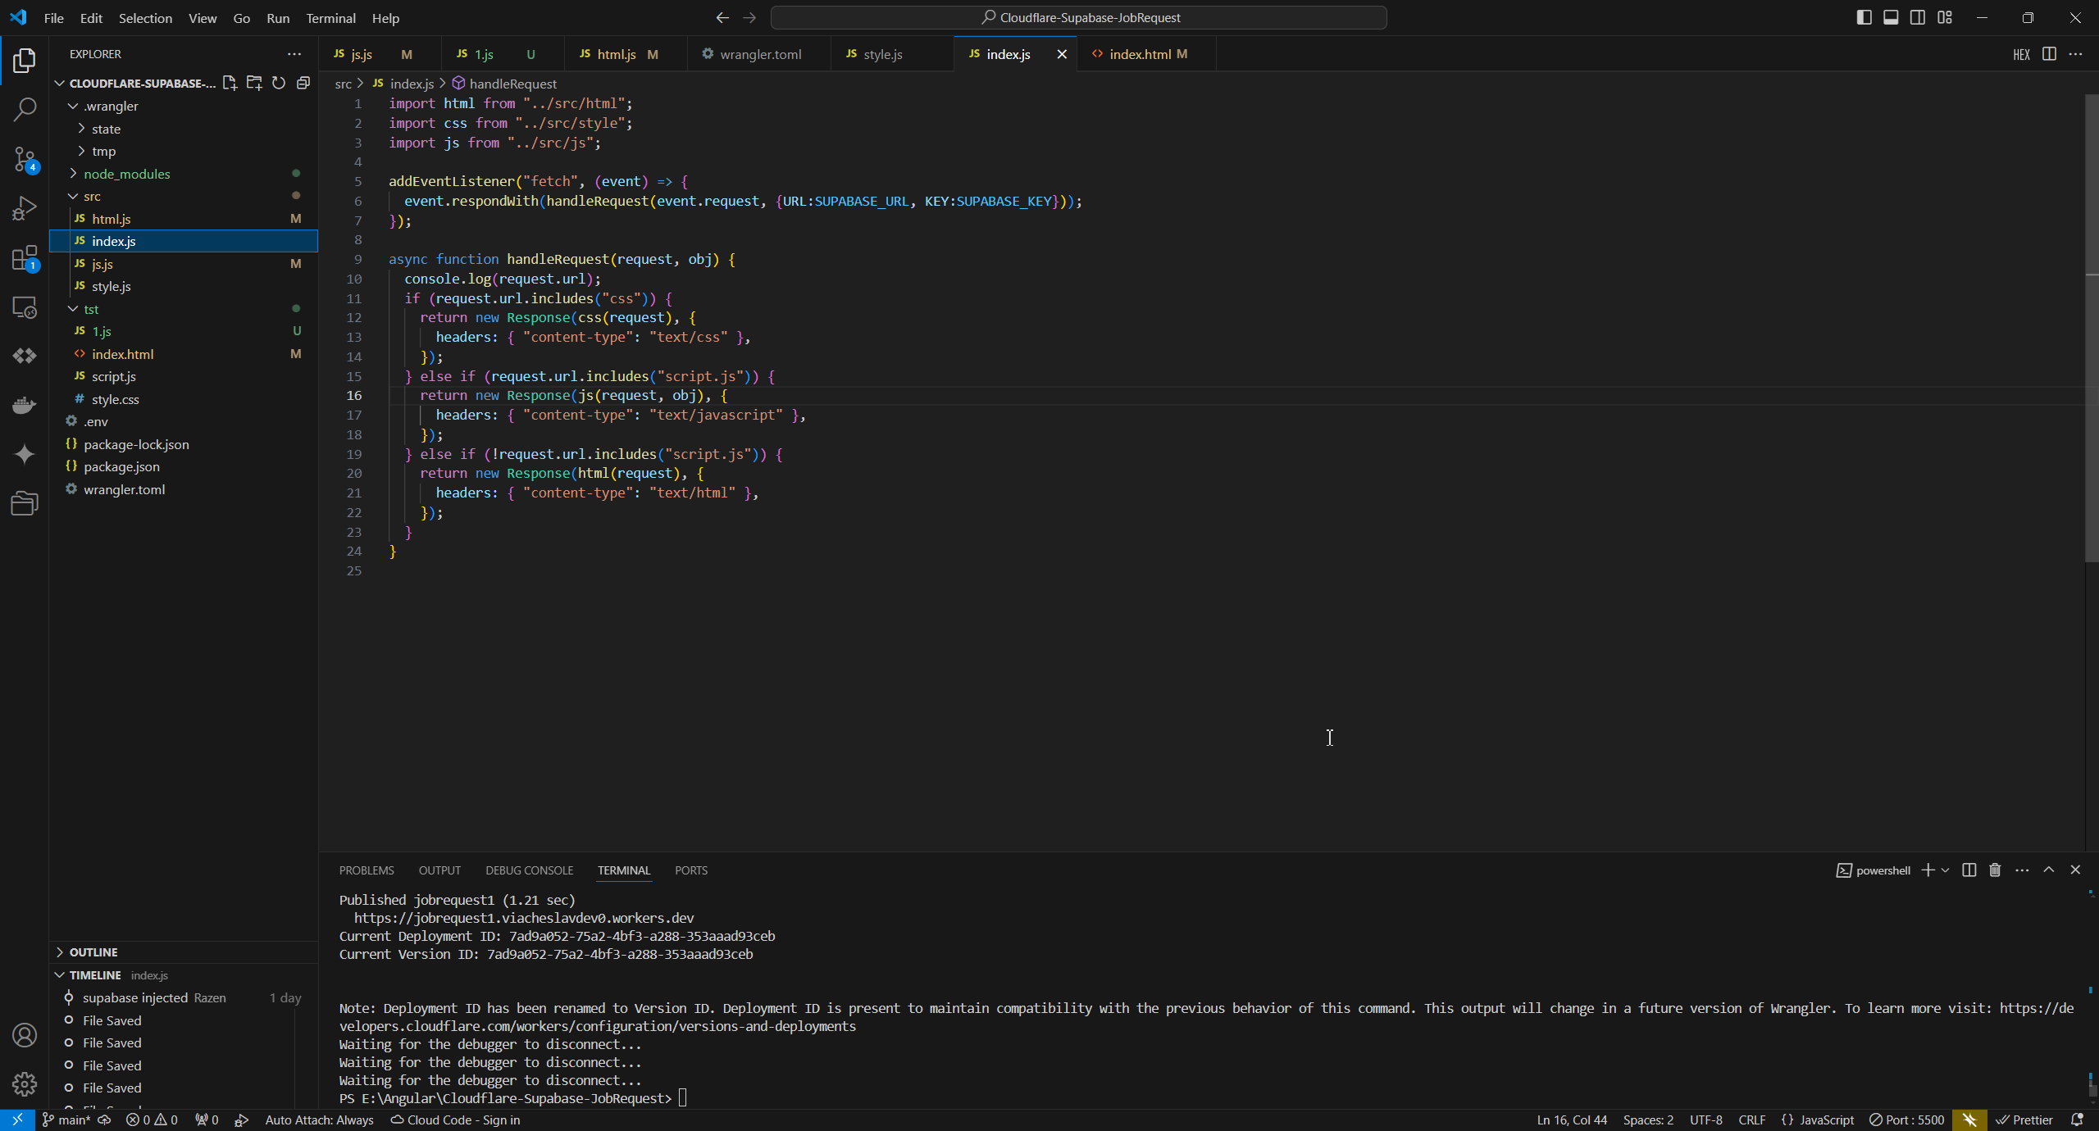Open Source Control view with badge
Screen dimensions: 2099x1131
pyautogui.click(x=25, y=159)
